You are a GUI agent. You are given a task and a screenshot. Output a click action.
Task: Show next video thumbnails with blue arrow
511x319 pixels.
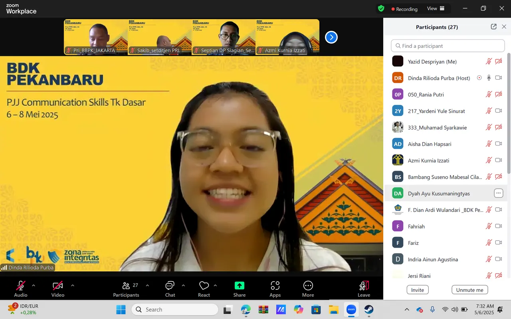331,37
